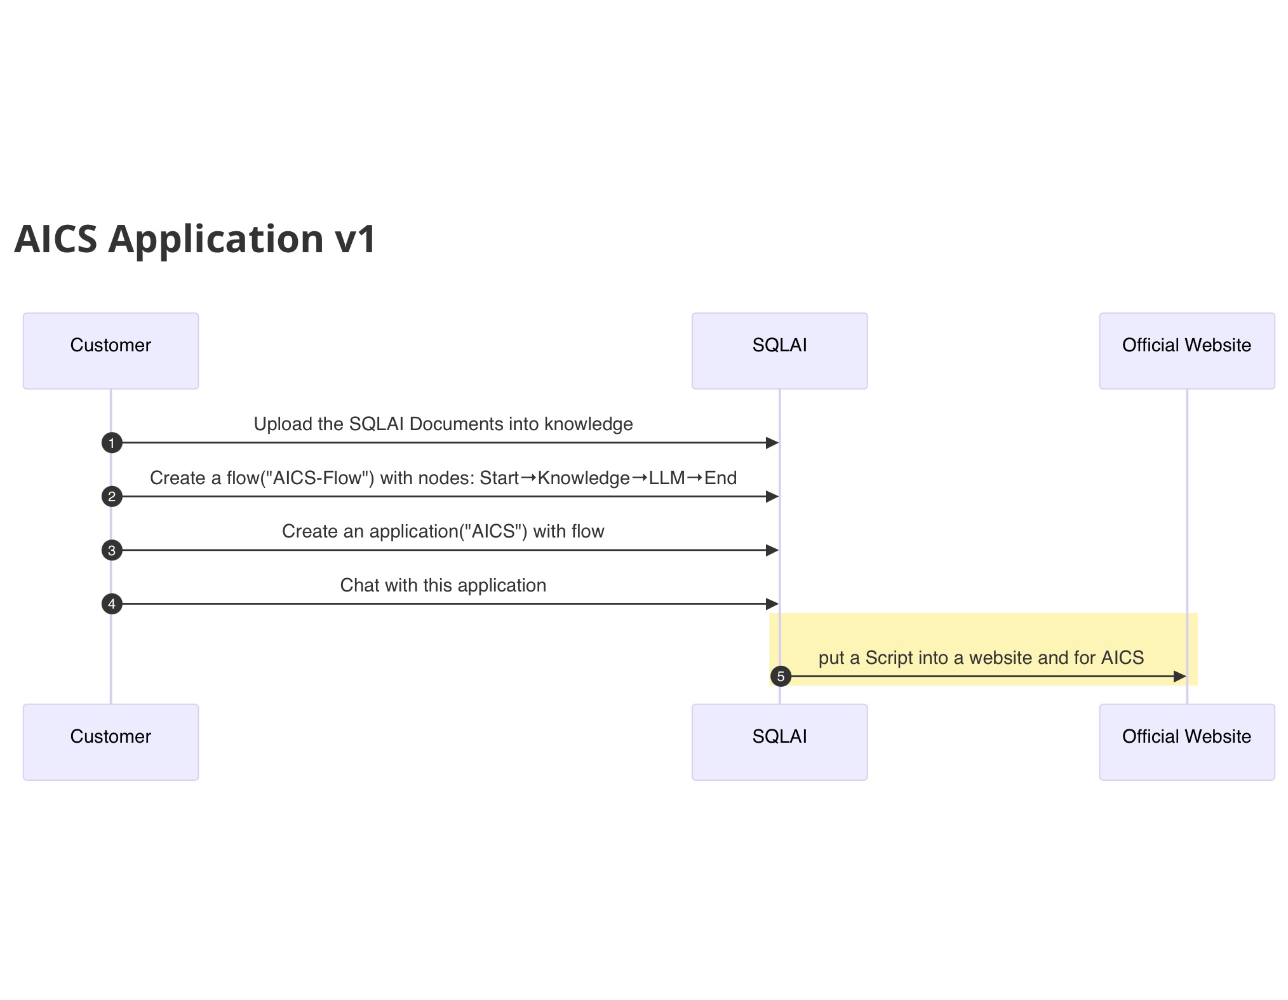
Task: Click arrowhead of Upload documents message
Action: [x=772, y=443]
